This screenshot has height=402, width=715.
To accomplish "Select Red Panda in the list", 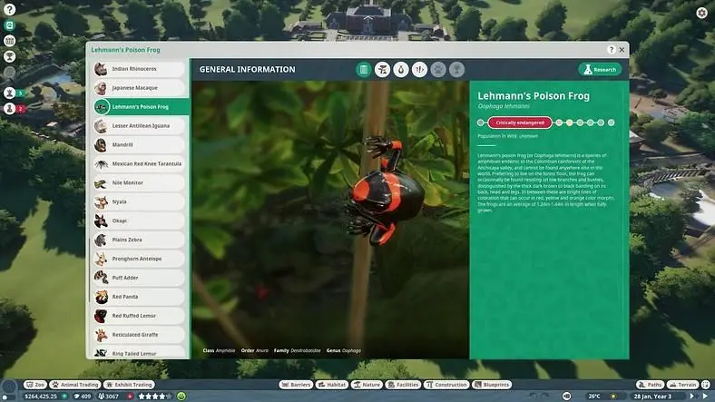I will tap(139, 297).
